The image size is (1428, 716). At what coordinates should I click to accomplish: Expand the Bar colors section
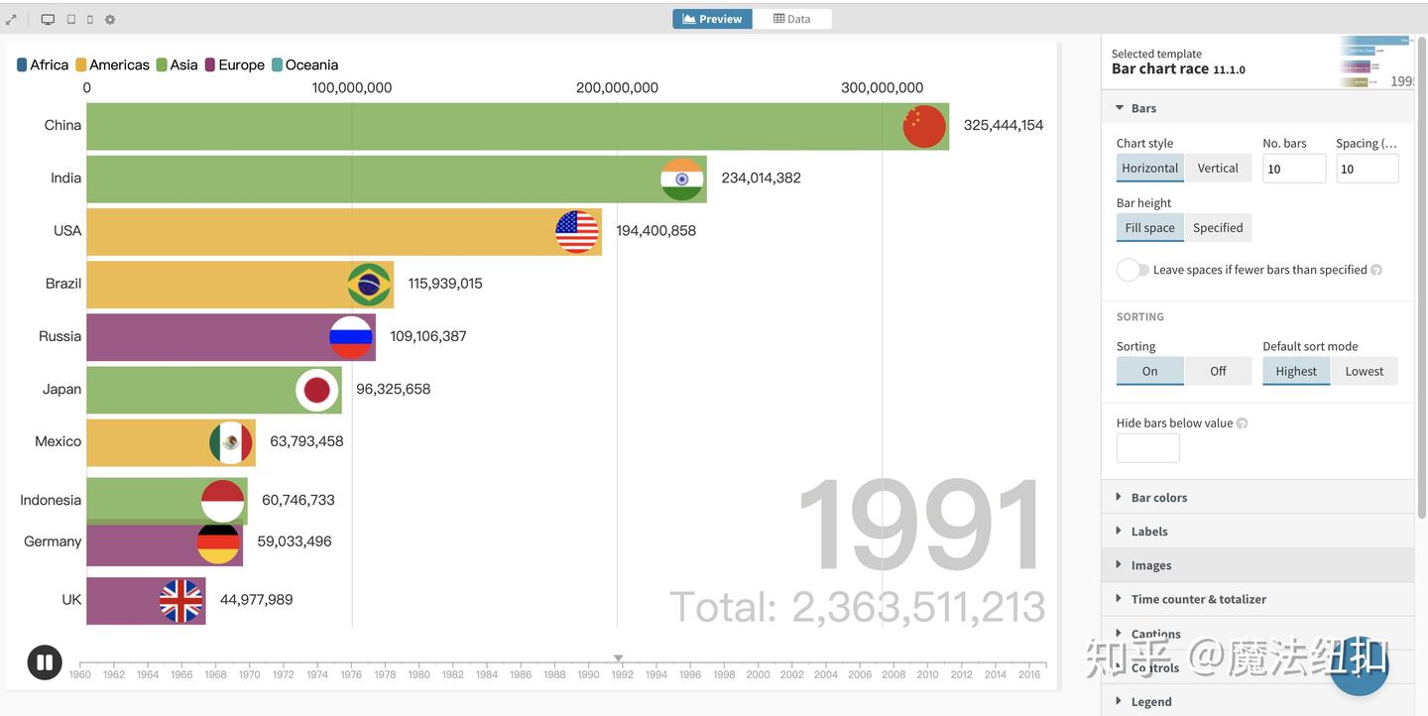[1158, 498]
